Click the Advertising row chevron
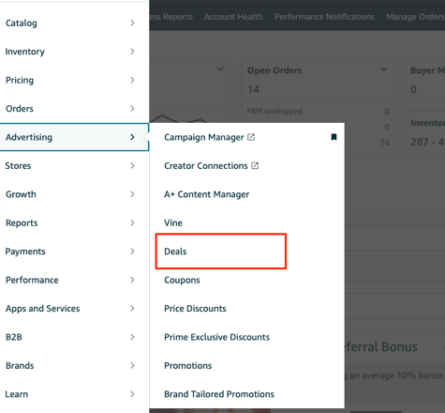 pyautogui.click(x=132, y=137)
